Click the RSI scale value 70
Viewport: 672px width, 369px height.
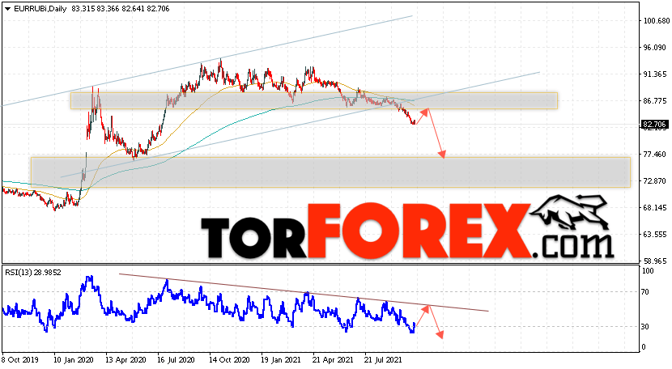tap(645, 292)
